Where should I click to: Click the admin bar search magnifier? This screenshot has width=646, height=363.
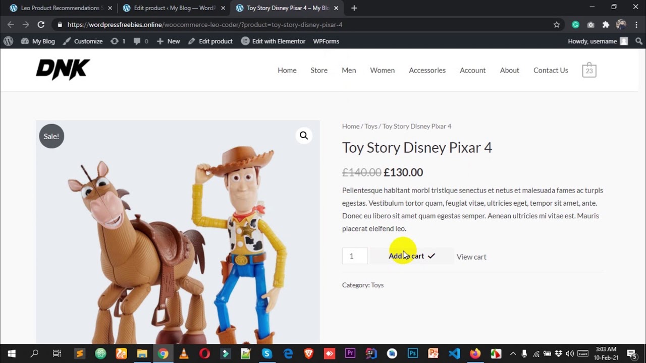coord(639,41)
